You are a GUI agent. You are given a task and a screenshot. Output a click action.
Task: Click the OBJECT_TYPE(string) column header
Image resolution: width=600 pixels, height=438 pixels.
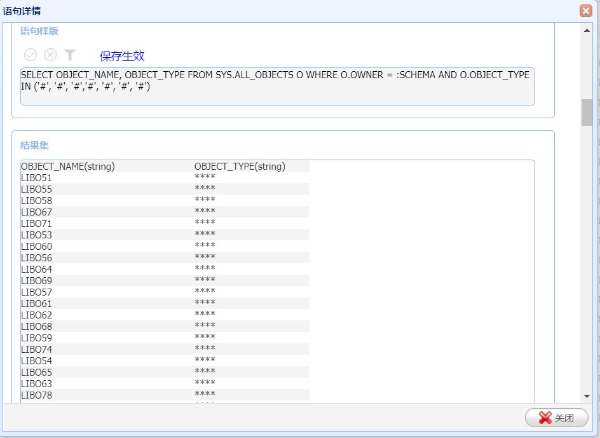[240, 167]
